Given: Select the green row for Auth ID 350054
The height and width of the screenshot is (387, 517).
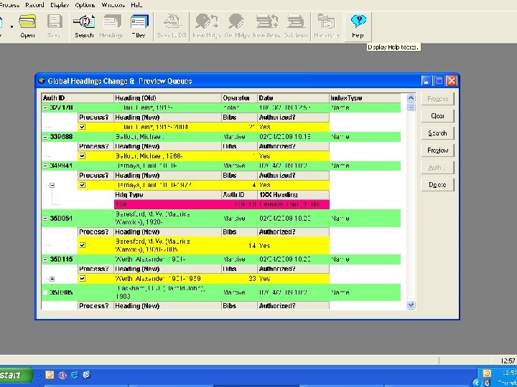Looking at the screenshot, I should (221, 218).
